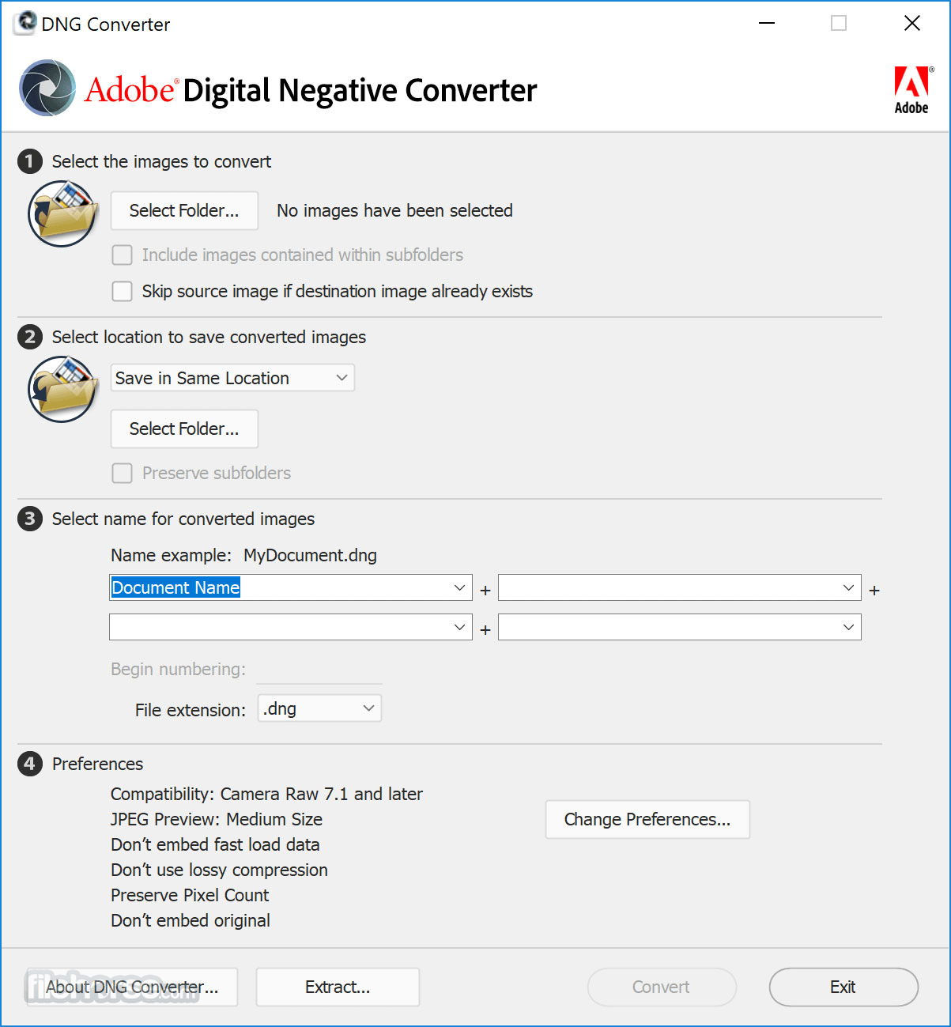The image size is (951, 1027).
Task: Click the 'MyDocument.dng' name example text
Action: (310, 555)
